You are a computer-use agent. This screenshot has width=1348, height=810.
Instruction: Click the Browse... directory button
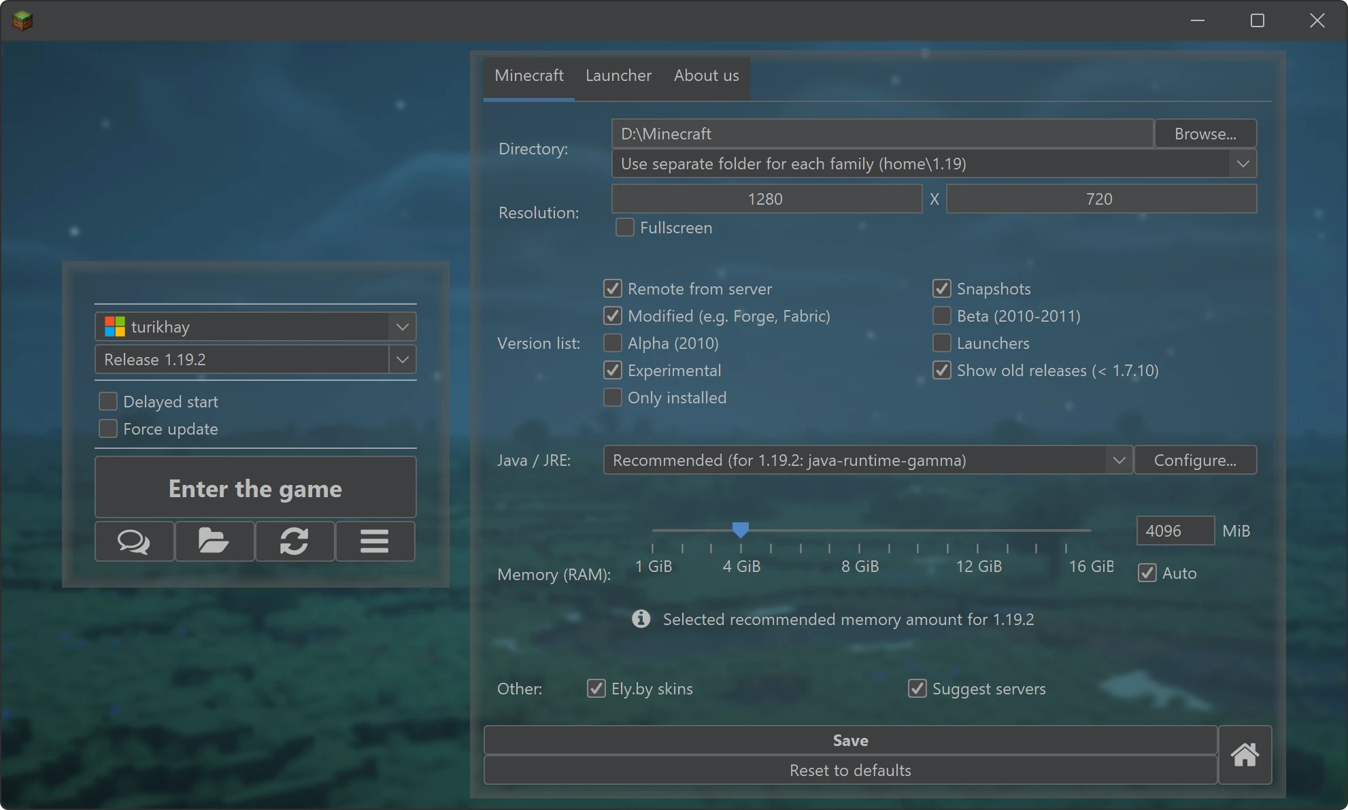point(1204,134)
